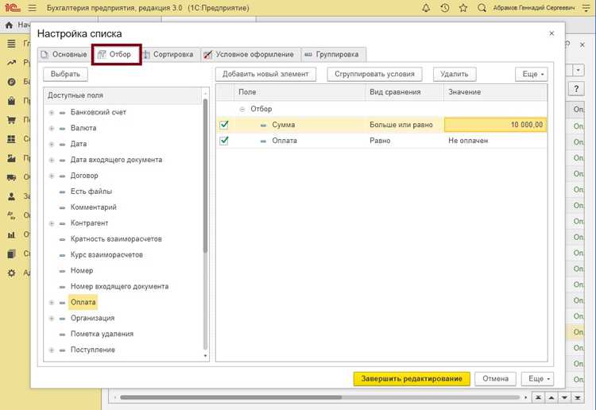Viewport: 596px width, 410px height.
Task: Open the notifications bell icon
Action: [x=426, y=8]
